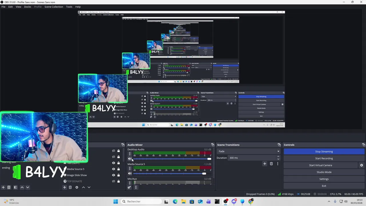366x206 pixels.
Task: Pop out the Controls dock
Action: 364,145
